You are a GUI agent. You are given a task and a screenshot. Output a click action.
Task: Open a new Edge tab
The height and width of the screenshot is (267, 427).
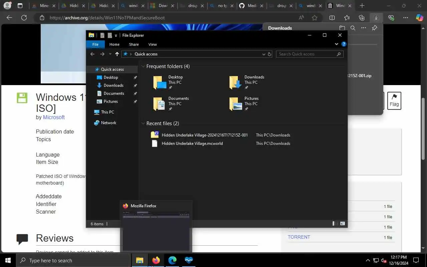click(362, 6)
